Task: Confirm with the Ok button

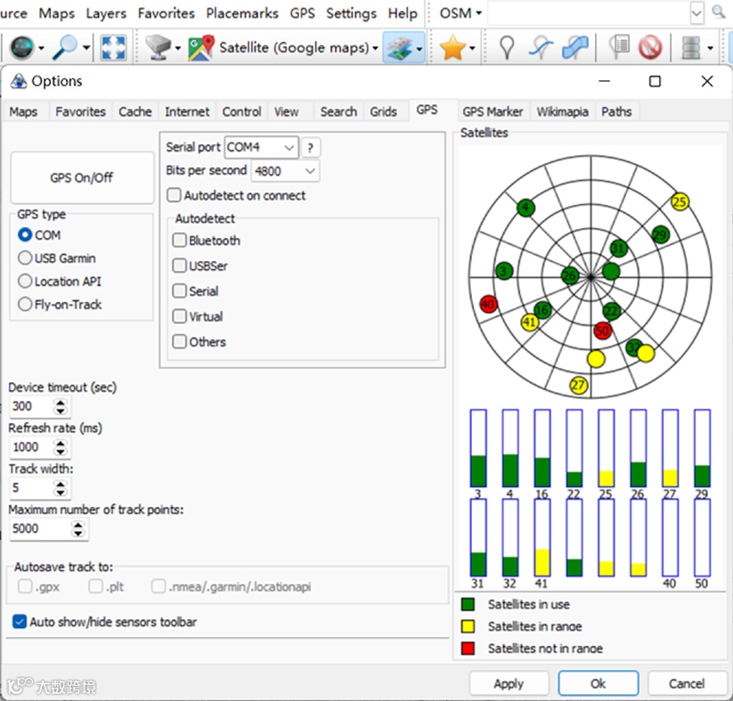Action: tap(598, 684)
